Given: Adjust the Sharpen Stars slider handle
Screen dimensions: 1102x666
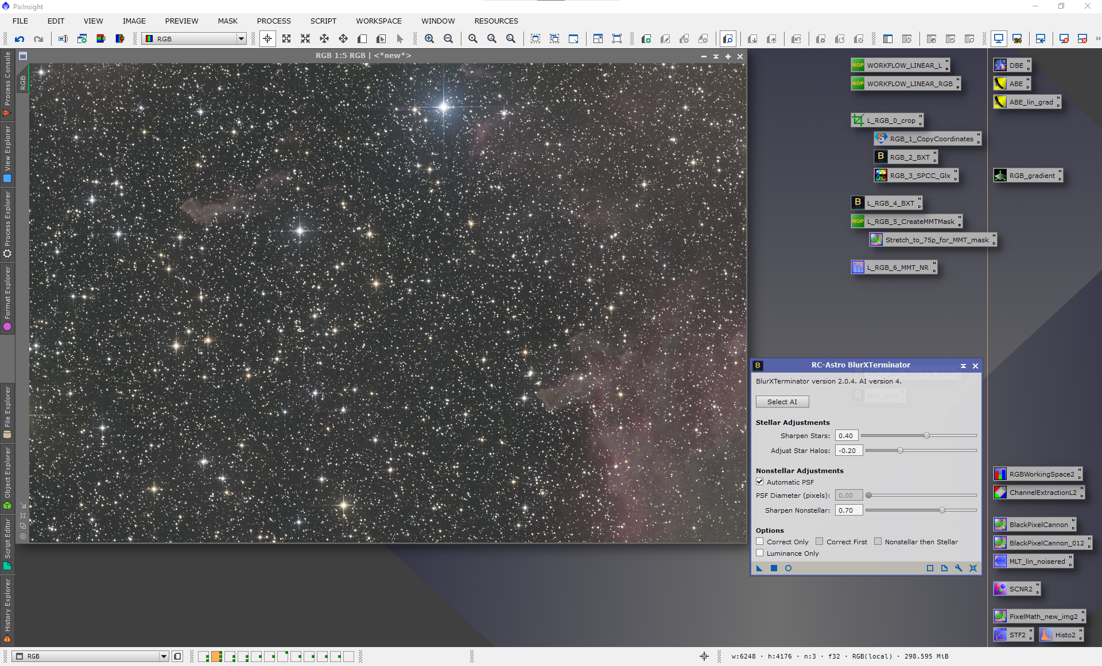Looking at the screenshot, I should pos(926,436).
